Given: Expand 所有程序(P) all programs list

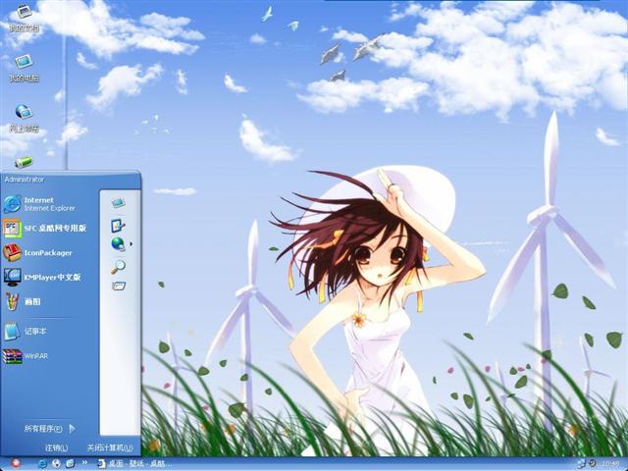Looking at the screenshot, I should 50,429.
